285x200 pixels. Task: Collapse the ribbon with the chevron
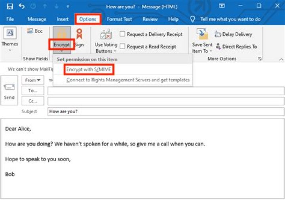tap(281, 60)
